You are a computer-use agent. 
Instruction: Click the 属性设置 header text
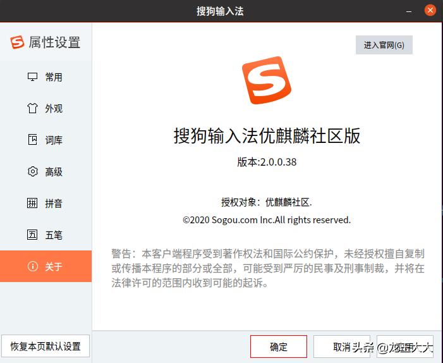[54, 42]
